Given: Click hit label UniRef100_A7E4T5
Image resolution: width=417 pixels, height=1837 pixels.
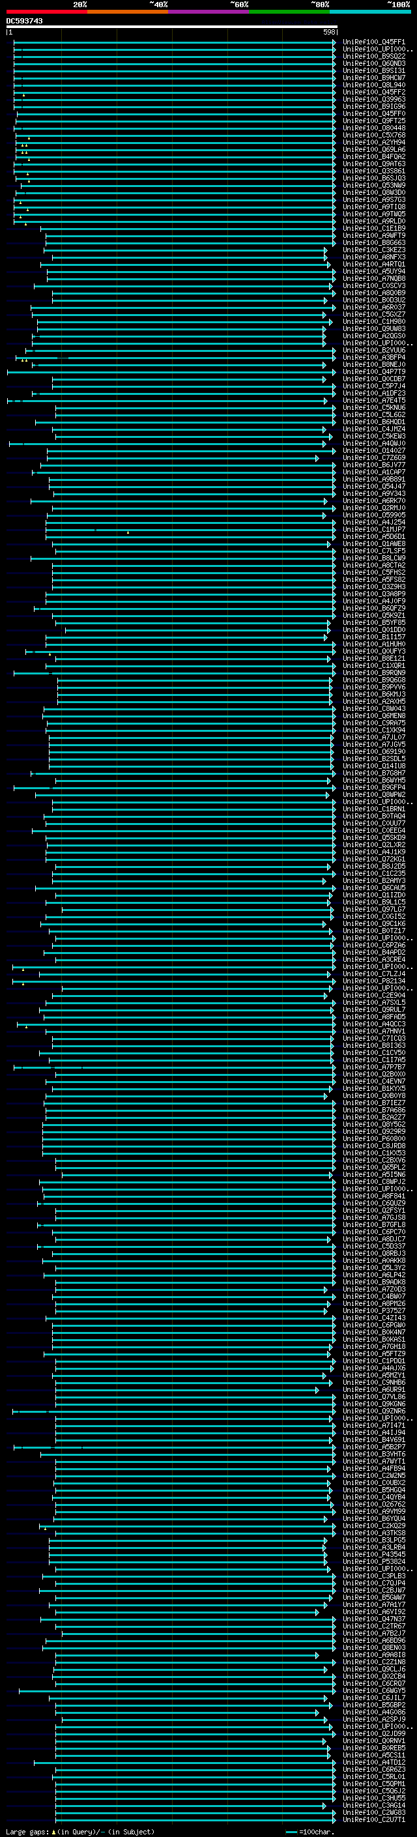Looking at the screenshot, I should (373, 400).
